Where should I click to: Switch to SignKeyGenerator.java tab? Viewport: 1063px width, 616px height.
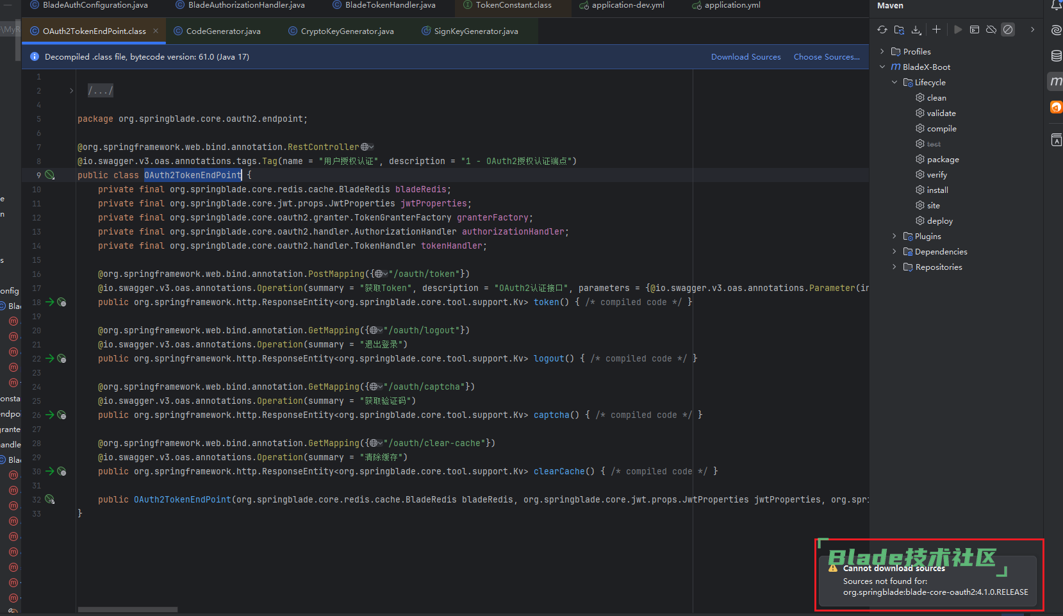click(x=470, y=31)
